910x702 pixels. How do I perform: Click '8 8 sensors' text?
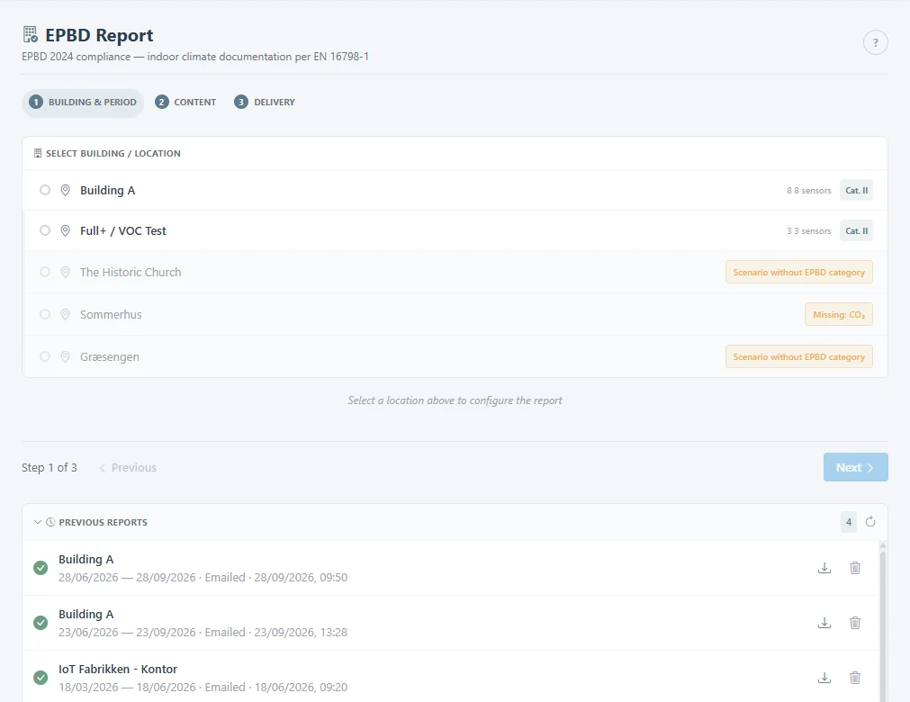(809, 190)
